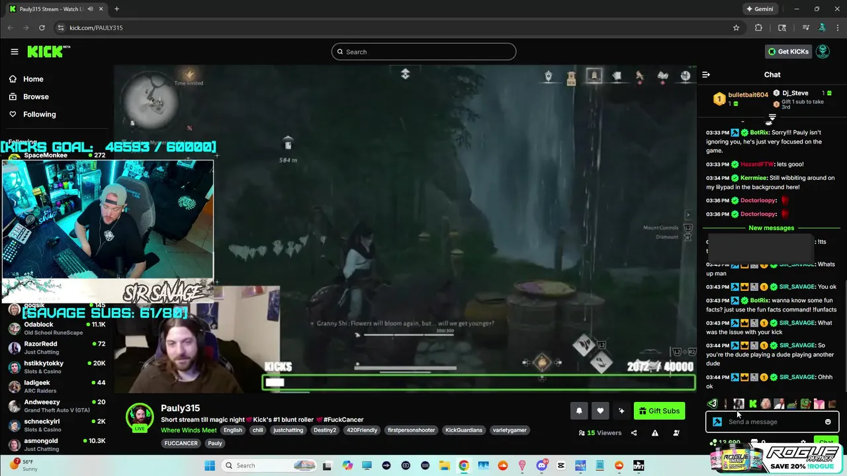Image resolution: width=847 pixels, height=476 pixels.
Task: Open moderator user icon
Action: (x=676, y=433)
